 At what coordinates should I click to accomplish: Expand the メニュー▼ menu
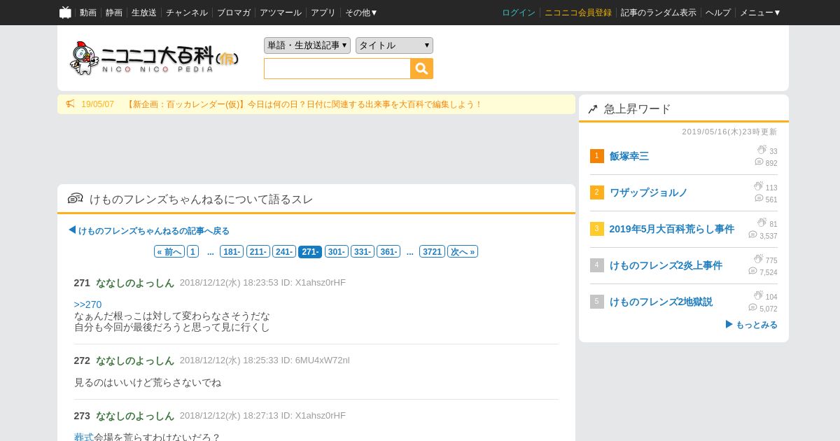click(x=760, y=13)
